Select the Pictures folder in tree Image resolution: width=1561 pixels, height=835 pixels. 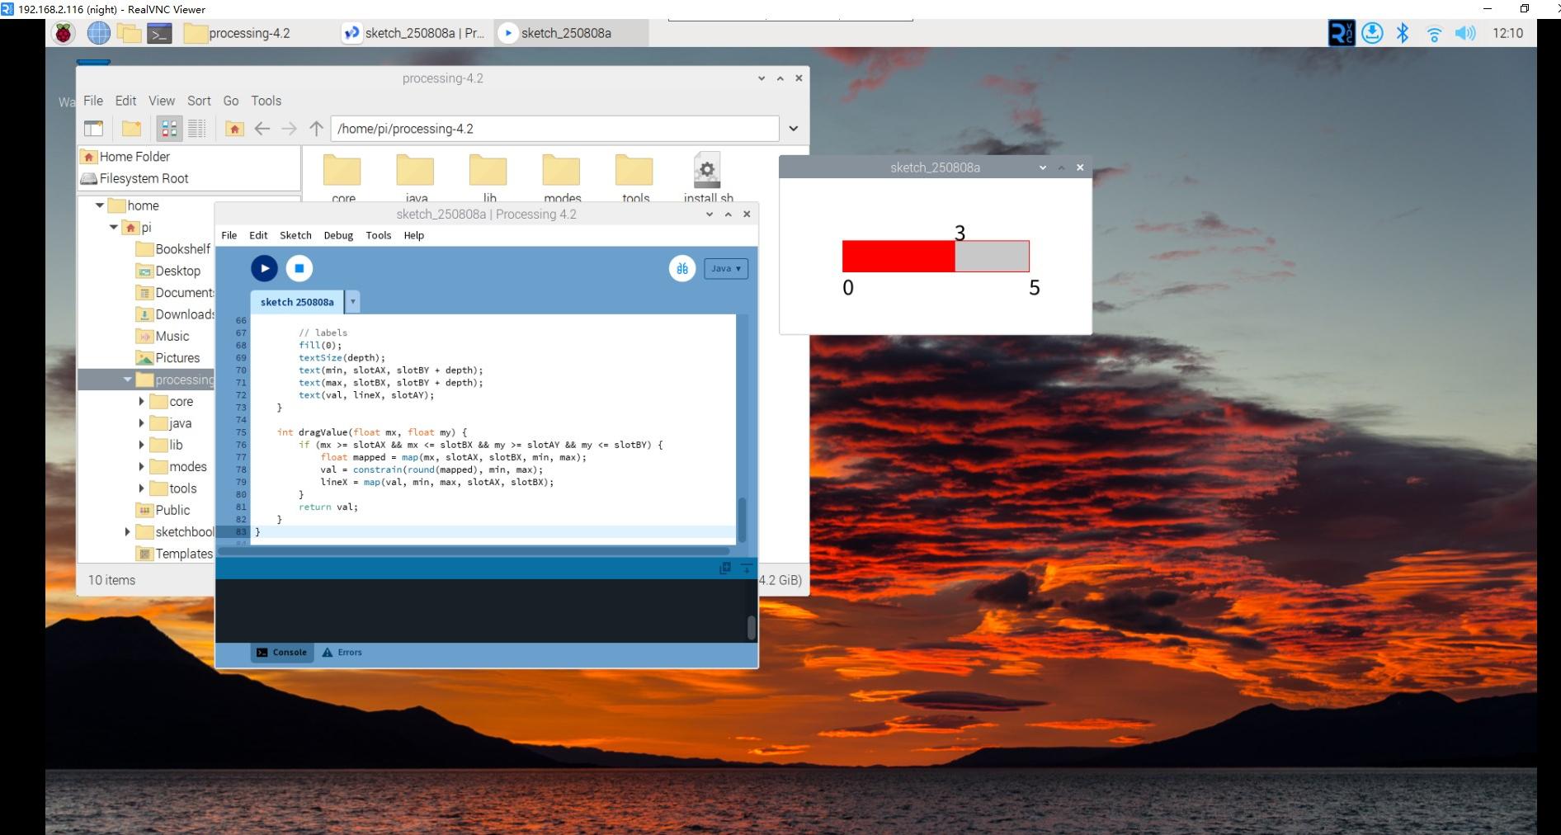pyautogui.click(x=168, y=358)
